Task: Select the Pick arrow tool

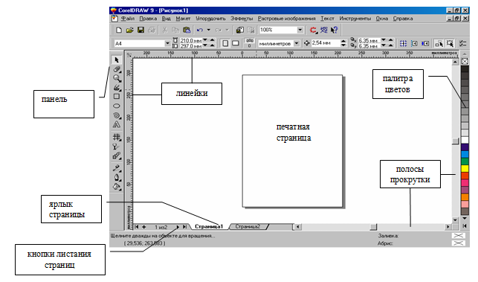Action: [x=117, y=60]
